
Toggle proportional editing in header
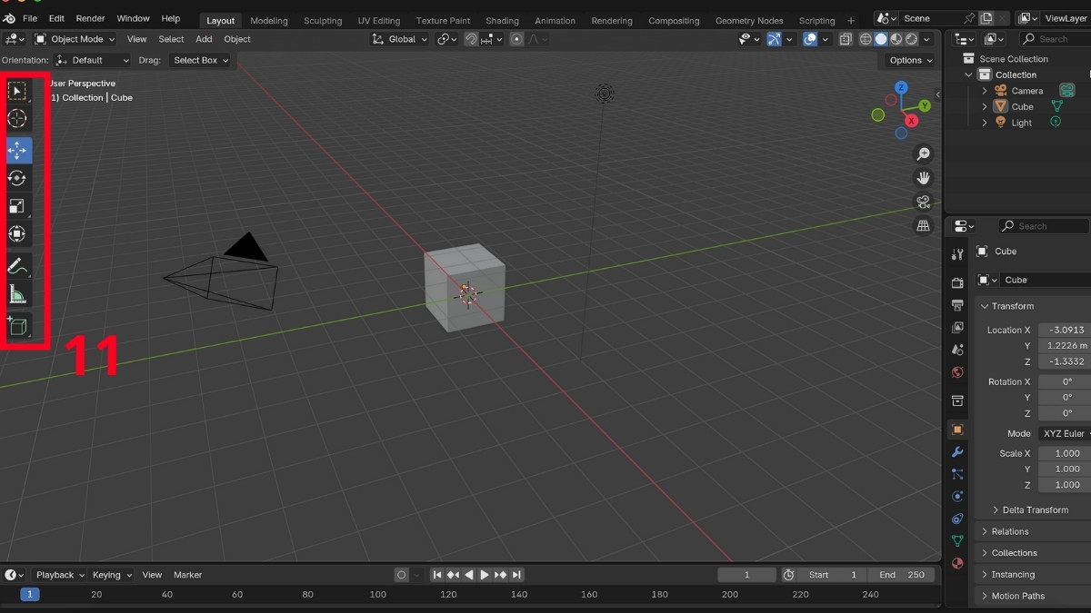click(516, 39)
